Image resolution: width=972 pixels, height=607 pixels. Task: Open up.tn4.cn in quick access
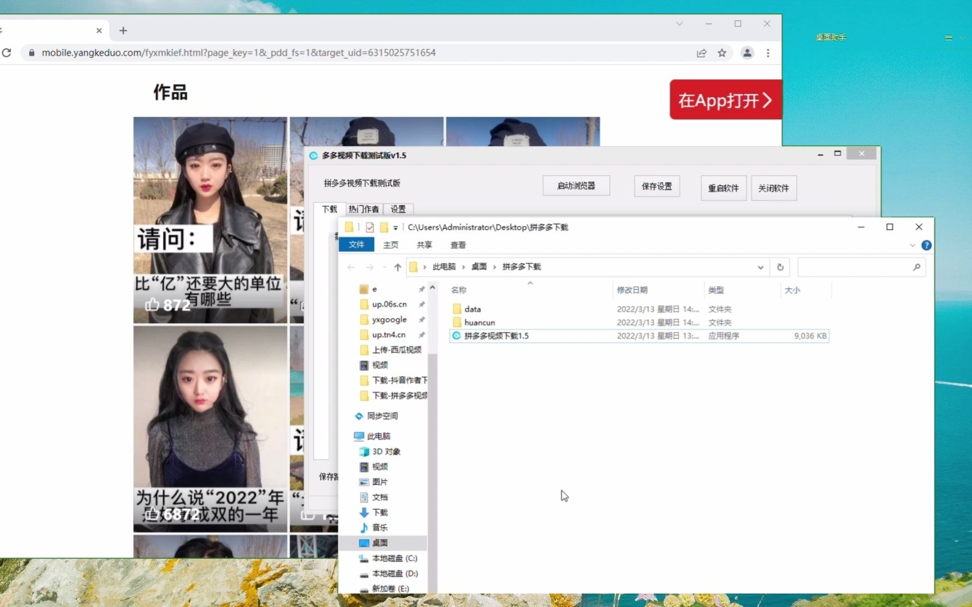coord(388,334)
